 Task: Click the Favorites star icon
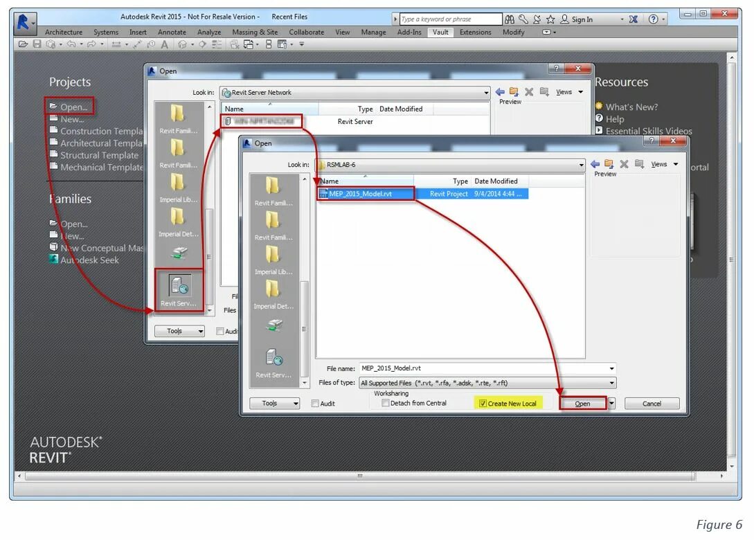point(550,19)
